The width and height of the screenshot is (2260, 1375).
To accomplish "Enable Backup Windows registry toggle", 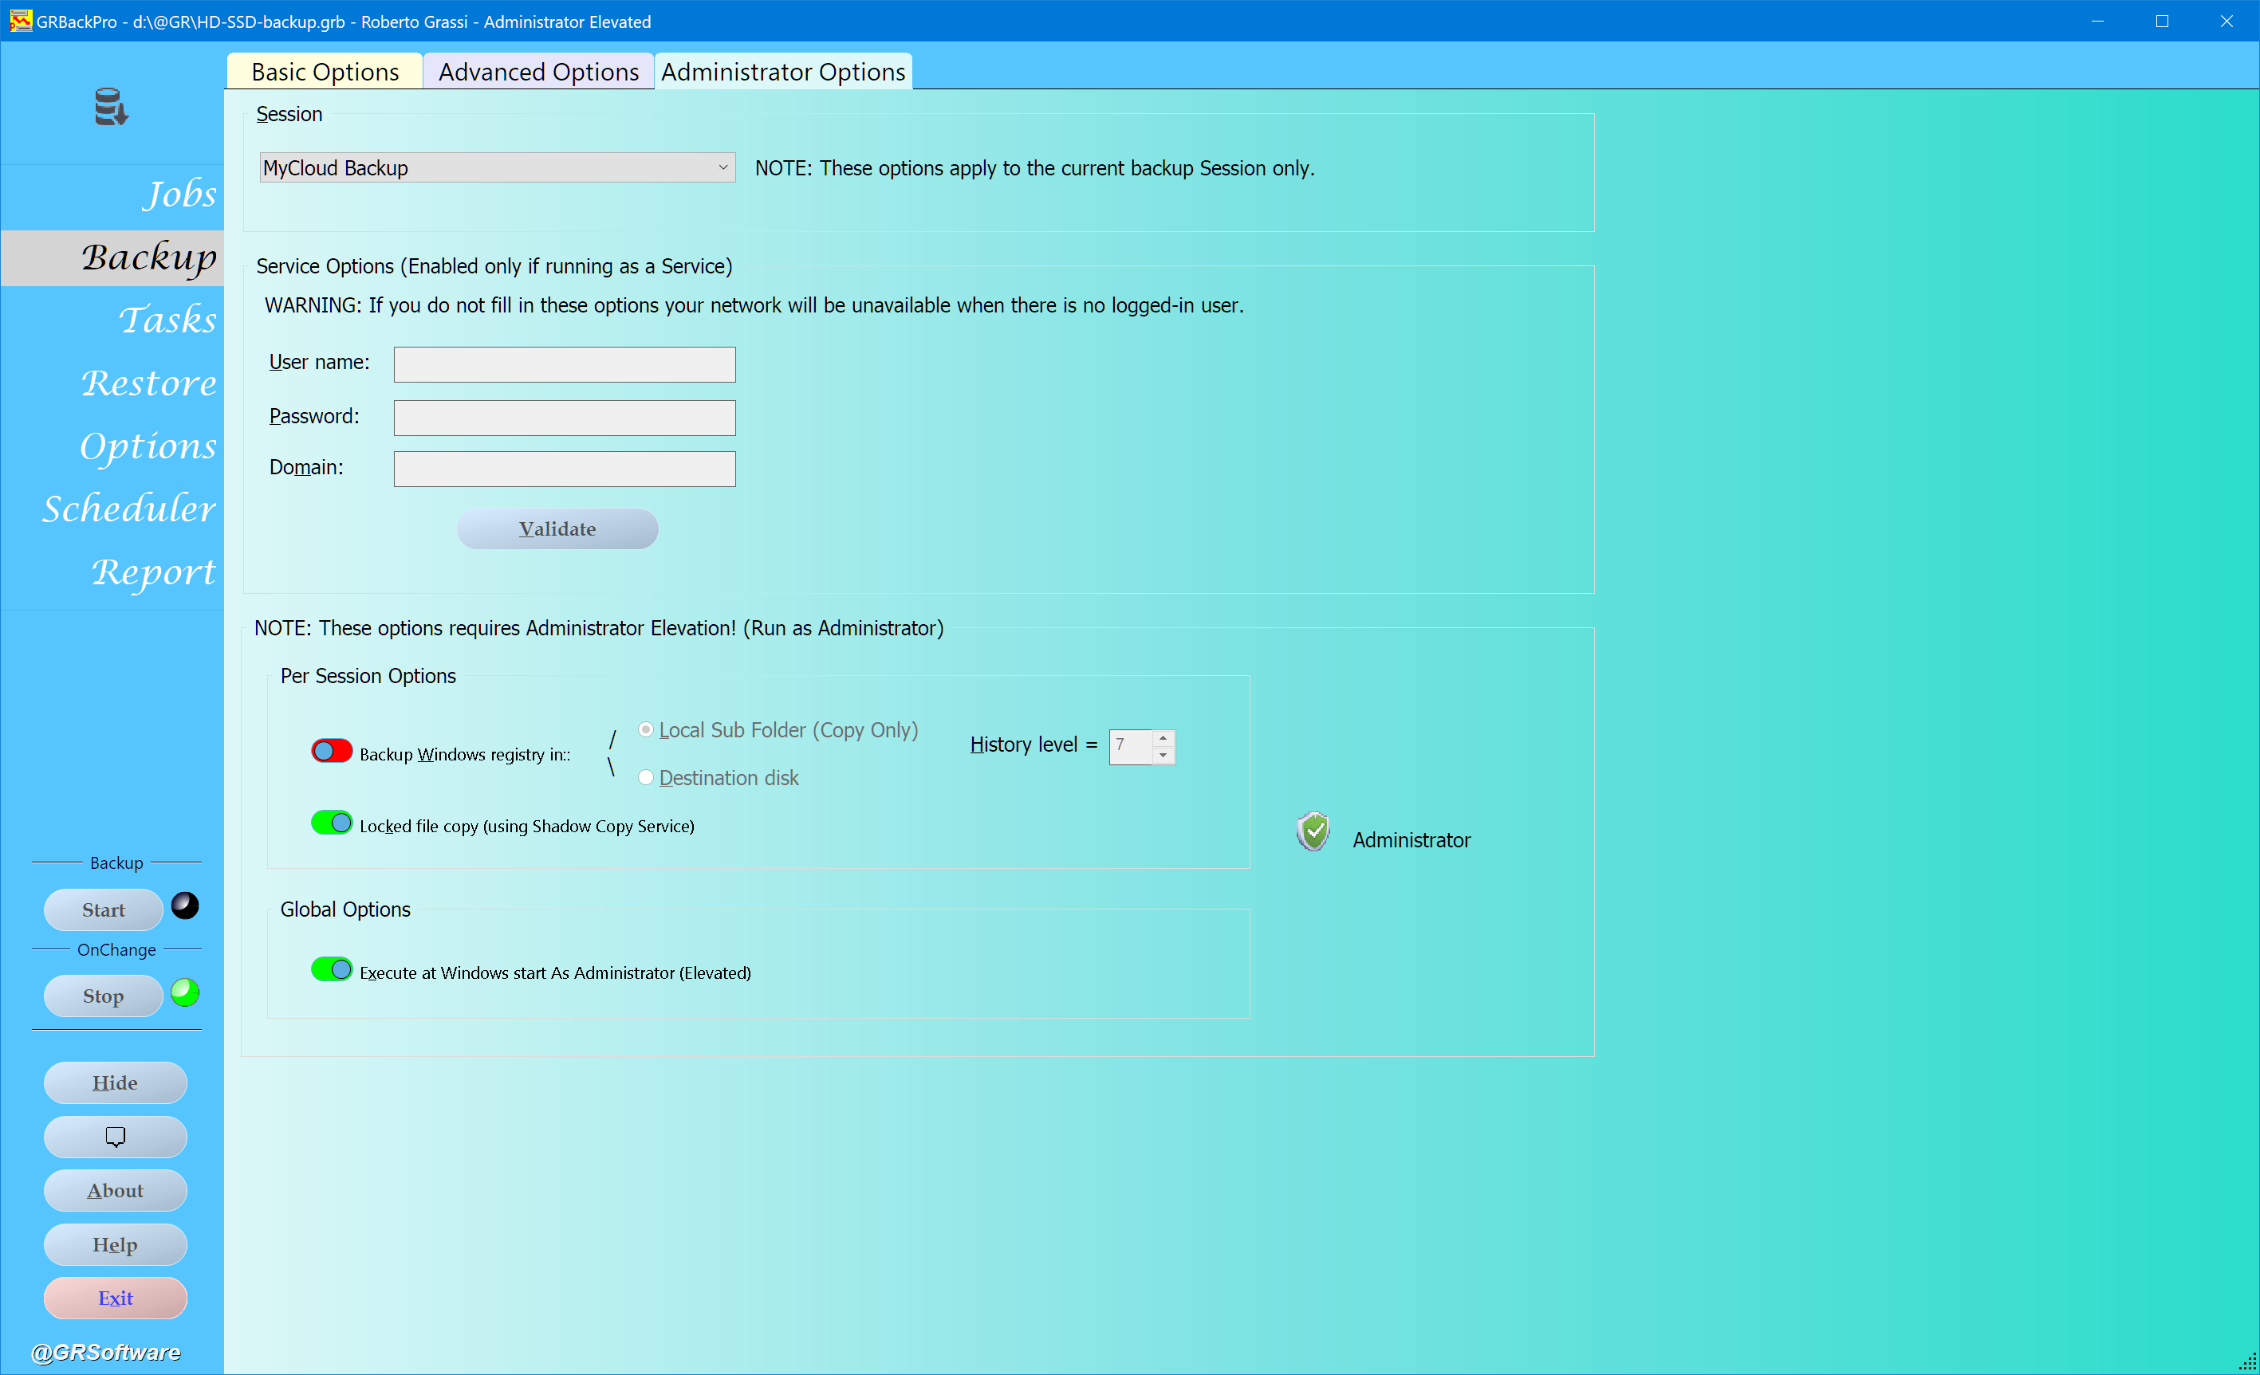I will click(x=331, y=751).
